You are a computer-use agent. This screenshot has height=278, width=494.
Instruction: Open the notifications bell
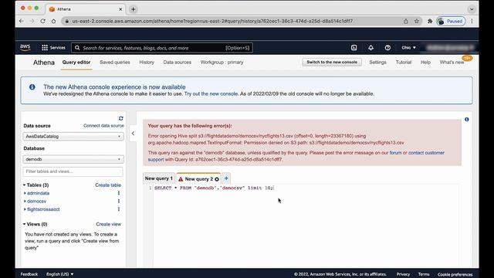click(x=370, y=48)
